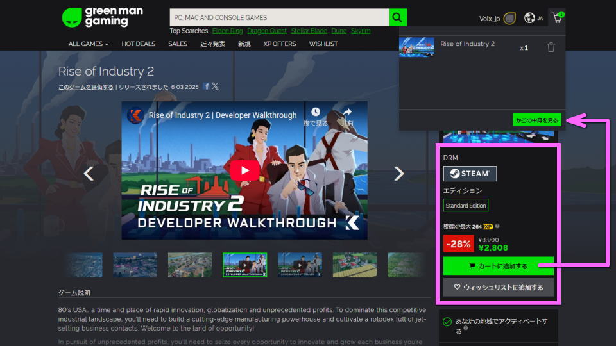This screenshot has width=616, height=346.
Task: Click the Green Man Gaming logo
Action: click(x=103, y=17)
